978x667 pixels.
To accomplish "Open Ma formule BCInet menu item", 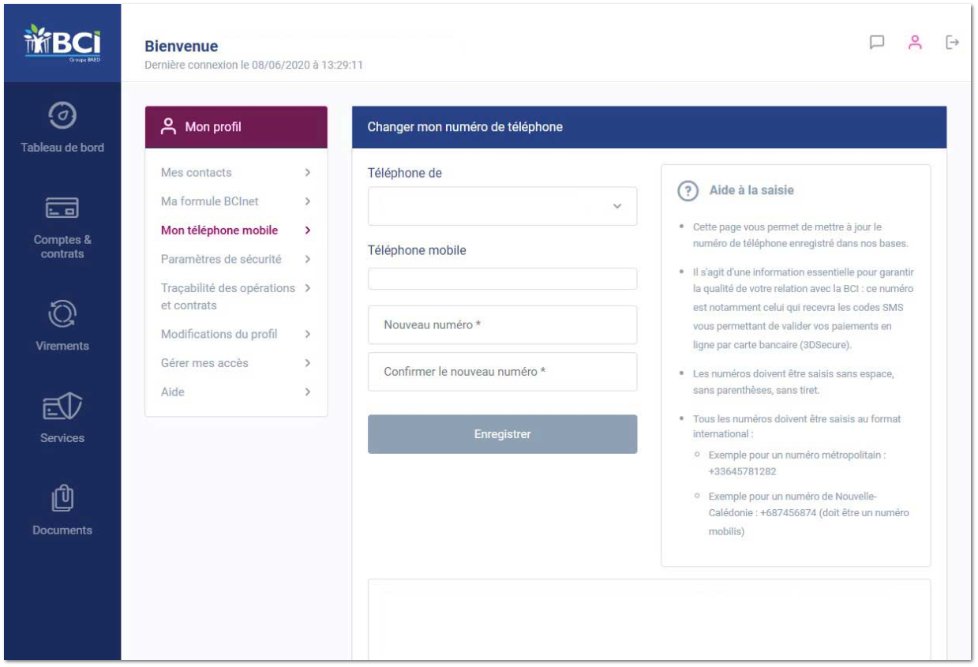I will pyautogui.click(x=209, y=201).
